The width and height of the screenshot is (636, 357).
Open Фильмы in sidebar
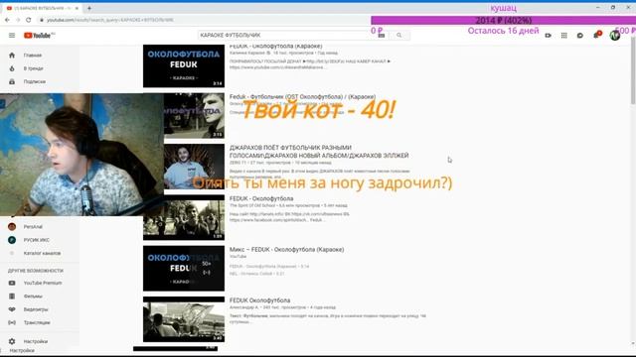tap(33, 297)
